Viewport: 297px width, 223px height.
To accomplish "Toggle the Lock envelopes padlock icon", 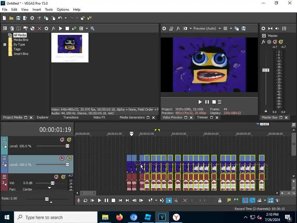I will point(220,200).
